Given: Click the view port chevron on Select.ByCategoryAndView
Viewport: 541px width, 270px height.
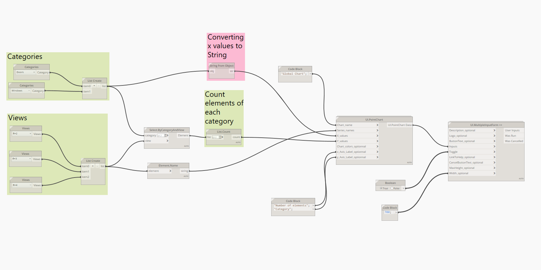Looking at the screenshot, I should 167,141.
